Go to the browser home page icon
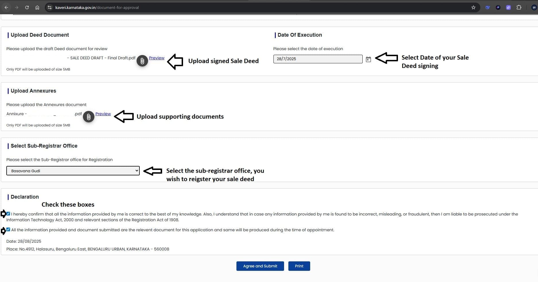 (x=37, y=7)
